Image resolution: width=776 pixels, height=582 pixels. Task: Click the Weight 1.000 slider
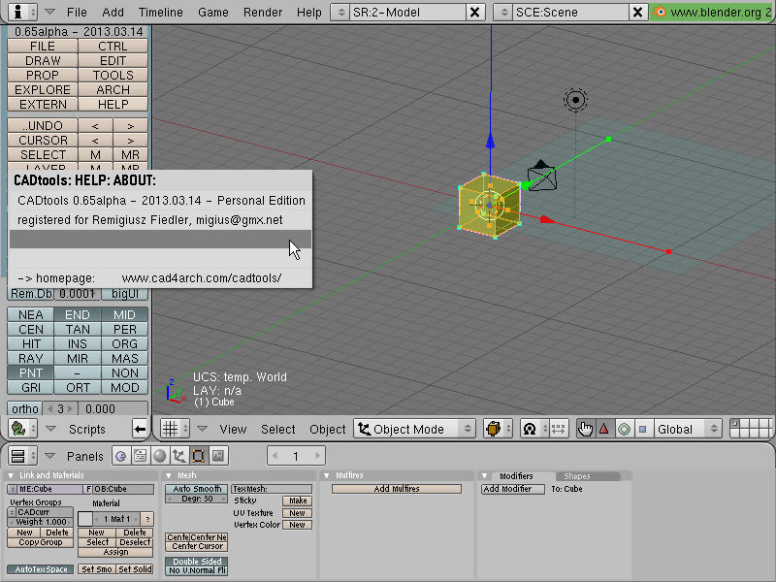pyautogui.click(x=41, y=522)
